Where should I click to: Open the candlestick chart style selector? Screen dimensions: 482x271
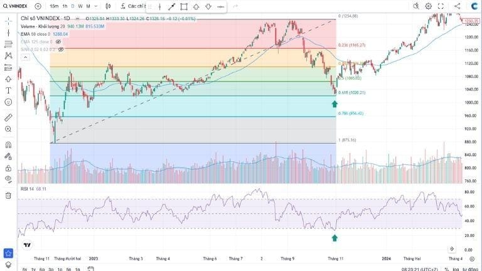[x=108, y=6]
